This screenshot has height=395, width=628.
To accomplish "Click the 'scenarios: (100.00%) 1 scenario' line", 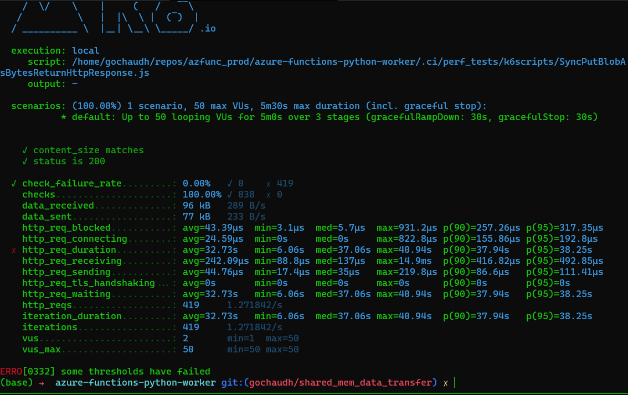I will click(x=249, y=106).
